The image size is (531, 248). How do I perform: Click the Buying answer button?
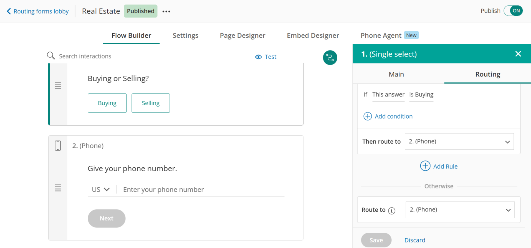pos(107,103)
